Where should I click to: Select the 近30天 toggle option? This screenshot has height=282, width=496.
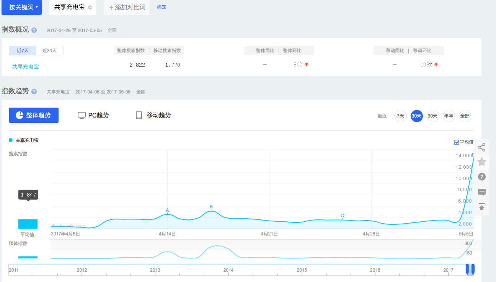(50, 51)
